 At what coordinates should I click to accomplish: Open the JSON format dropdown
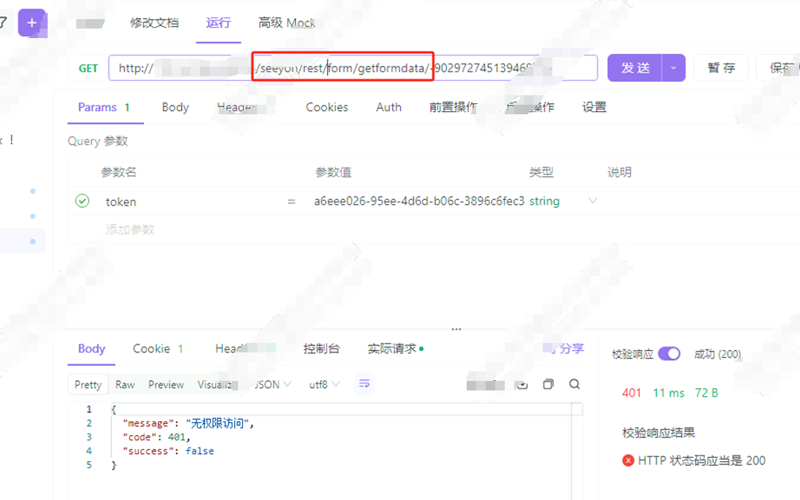[x=273, y=384]
